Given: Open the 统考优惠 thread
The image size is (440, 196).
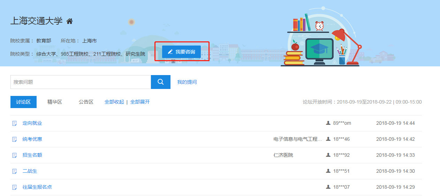Looking at the screenshot, I should coord(32,139).
